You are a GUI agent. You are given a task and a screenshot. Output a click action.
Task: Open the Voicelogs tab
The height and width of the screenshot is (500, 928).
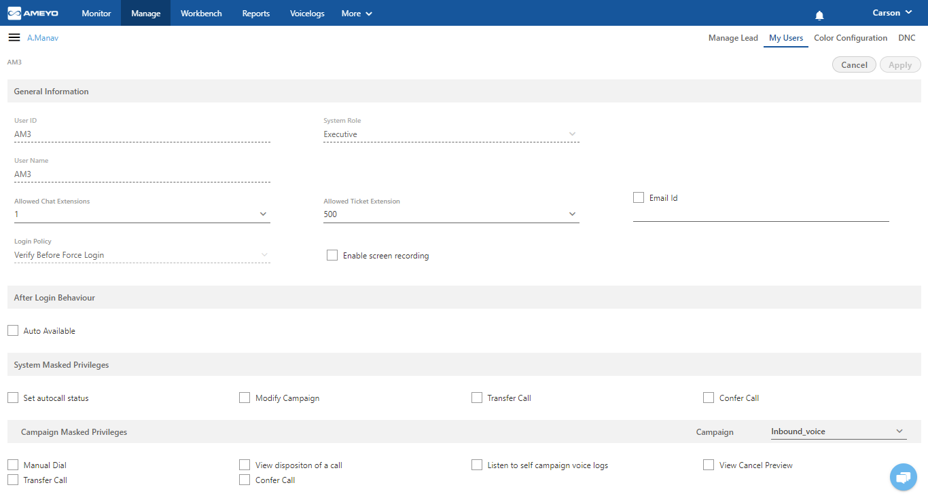307,13
